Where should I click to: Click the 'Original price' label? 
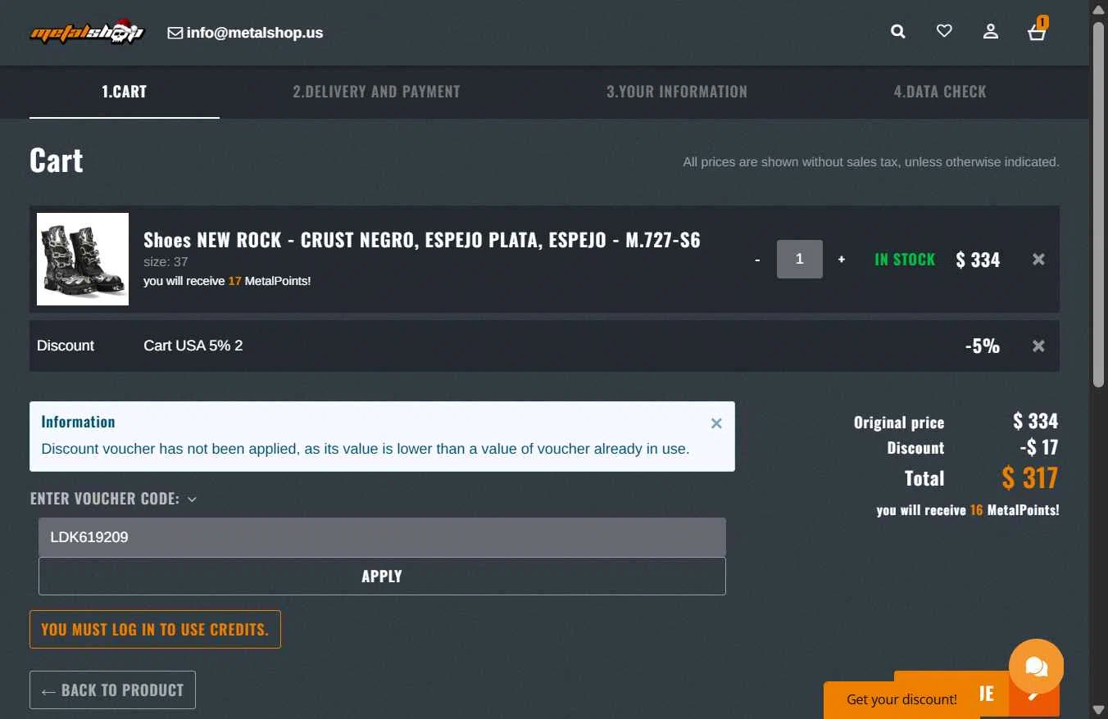899,423
